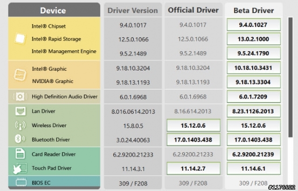Select the Intel® Management Engine label
The width and height of the screenshot is (298, 191).
64,51
